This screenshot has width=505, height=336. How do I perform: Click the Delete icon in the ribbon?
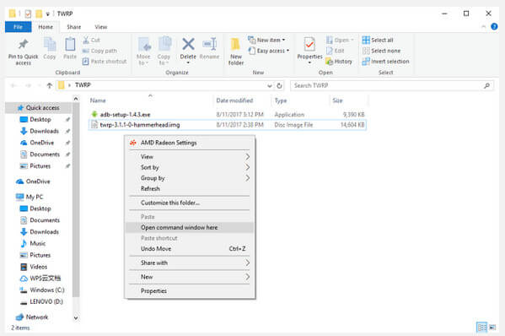[188, 45]
